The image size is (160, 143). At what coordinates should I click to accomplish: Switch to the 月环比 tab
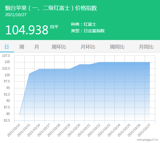pos(88,47)
